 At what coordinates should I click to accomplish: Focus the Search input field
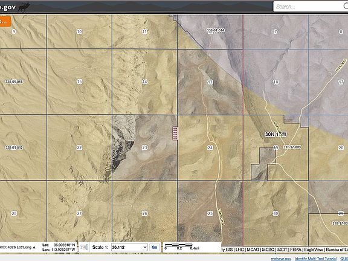311,7
